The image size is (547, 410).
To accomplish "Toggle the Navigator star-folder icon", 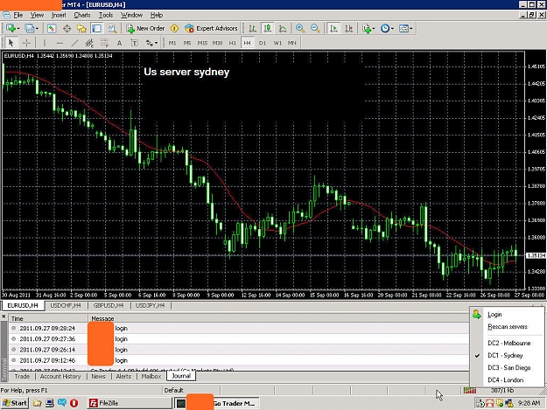I will pyautogui.click(x=81, y=29).
